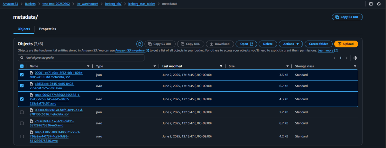Screen dimensions: 386x148
Task: Click page number 1 in pagination
Action: pyautogui.click(x=341, y=58)
